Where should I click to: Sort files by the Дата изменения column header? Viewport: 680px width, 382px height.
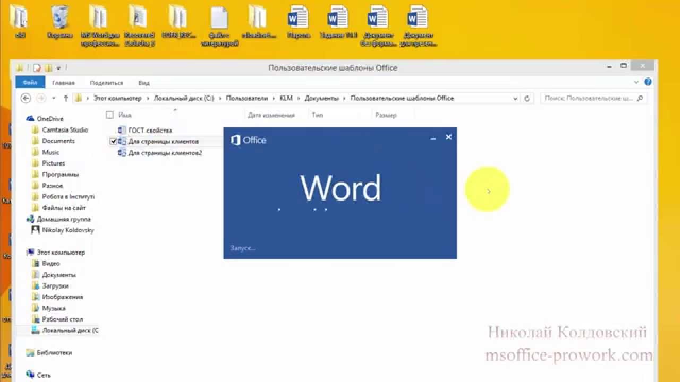tap(271, 115)
